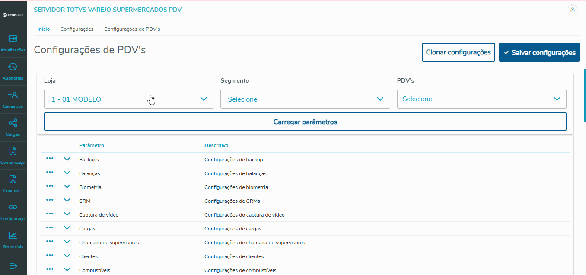The image size is (586, 275).
Task: Open the Loja dropdown
Action: pos(129,99)
